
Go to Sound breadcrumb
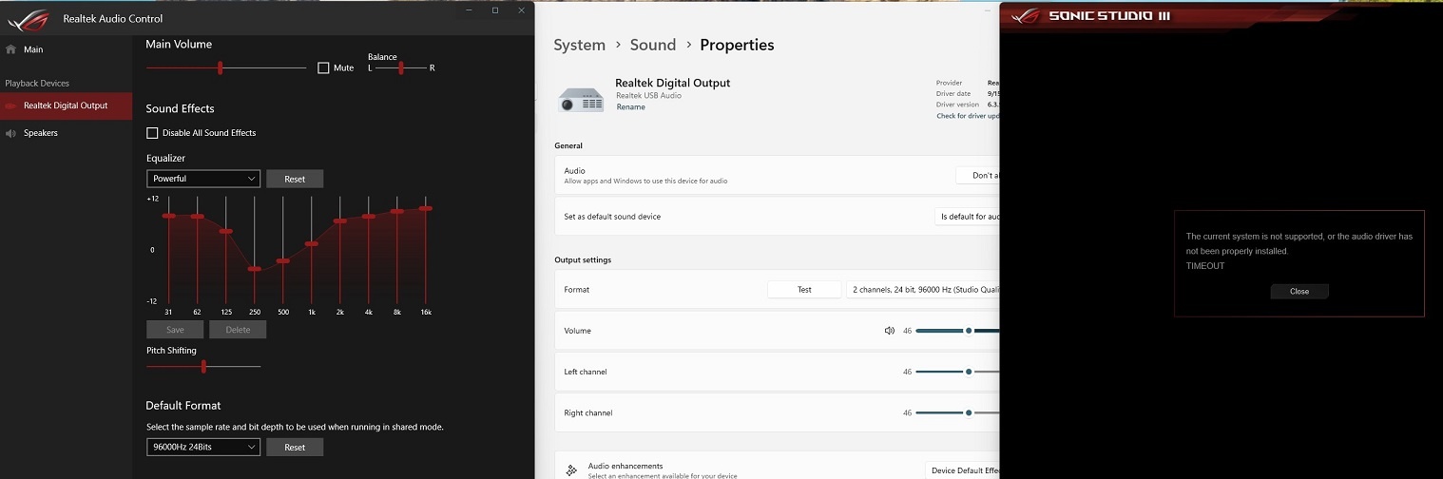click(653, 45)
